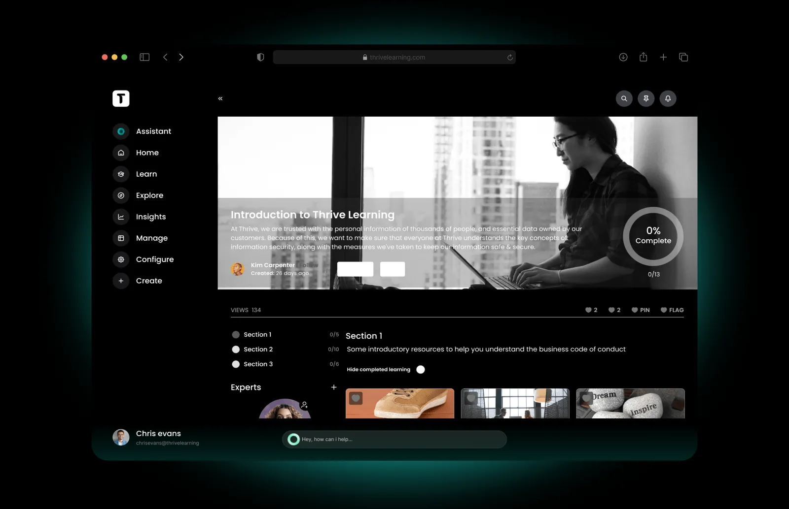Add an expert with the plus icon
789x509 pixels.
click(334, 387)
